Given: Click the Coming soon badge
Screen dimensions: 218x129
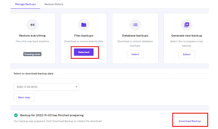Looking at the screenshot, I should pos(32,54).
